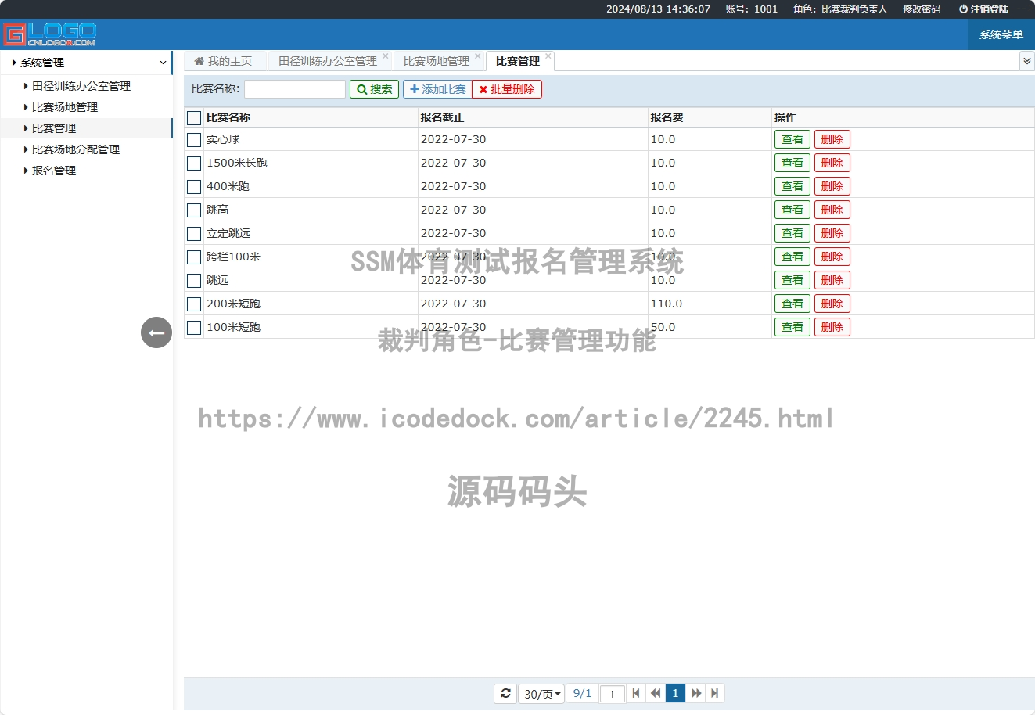Delete the 1500米长跑 competition
This screenshot has width=1035, height=715.
click(x=832, y=163)
